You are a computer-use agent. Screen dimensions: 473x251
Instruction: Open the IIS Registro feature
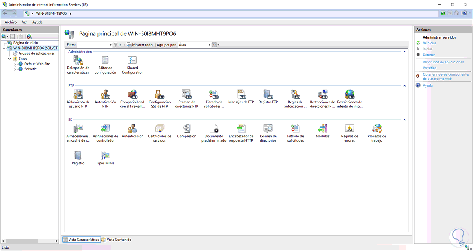(x=78, y=158)
